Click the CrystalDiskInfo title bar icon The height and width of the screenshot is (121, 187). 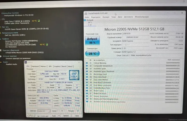(86, 13)
